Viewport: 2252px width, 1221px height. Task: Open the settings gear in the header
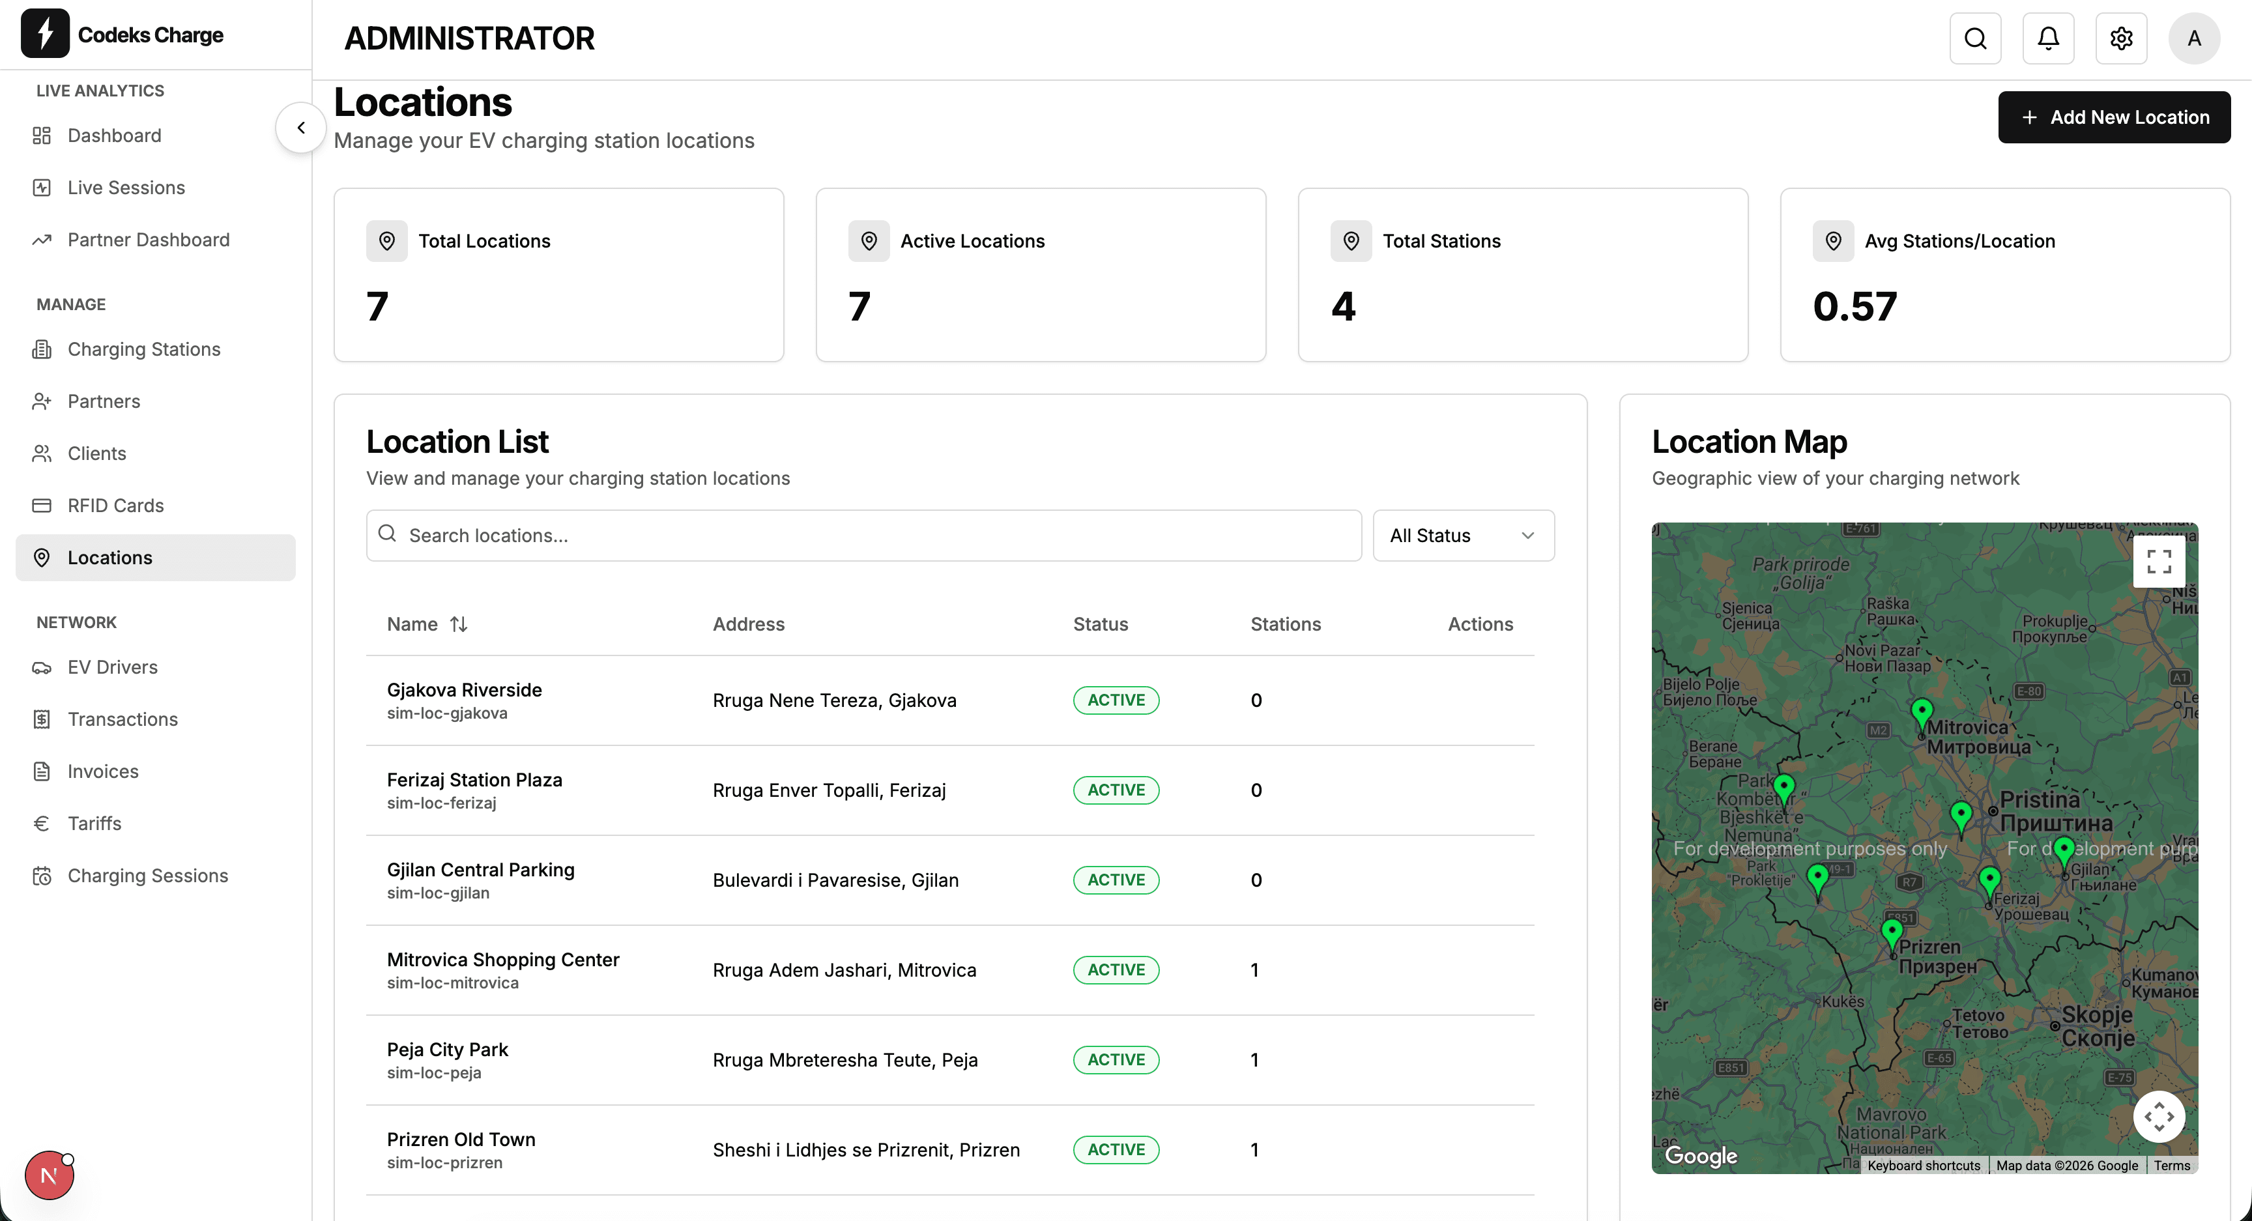point(2121,38)
